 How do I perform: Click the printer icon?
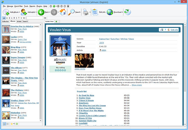click(86, 12)
